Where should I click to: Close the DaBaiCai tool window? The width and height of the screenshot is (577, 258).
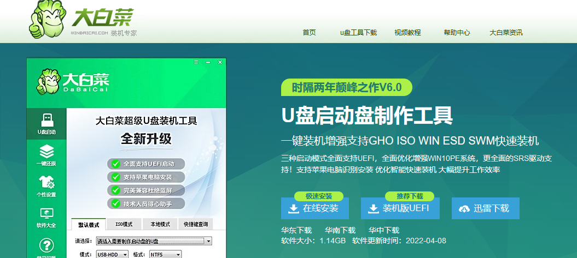(x=220, y=62)
